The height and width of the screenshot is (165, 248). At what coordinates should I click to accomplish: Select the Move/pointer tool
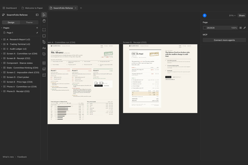pos(44,15)
